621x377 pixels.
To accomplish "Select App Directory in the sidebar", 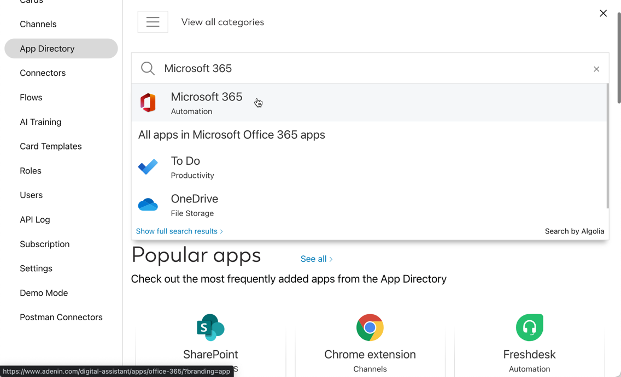I will click(x=61, y=49).
